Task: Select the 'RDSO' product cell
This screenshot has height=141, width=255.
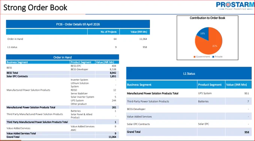Action: [74, 90]
